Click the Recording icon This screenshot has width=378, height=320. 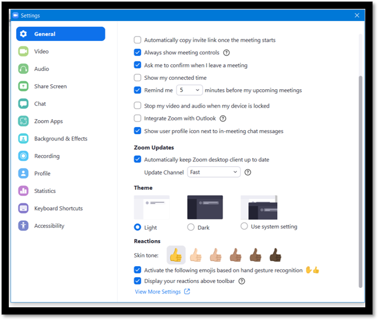coord(23,156)
